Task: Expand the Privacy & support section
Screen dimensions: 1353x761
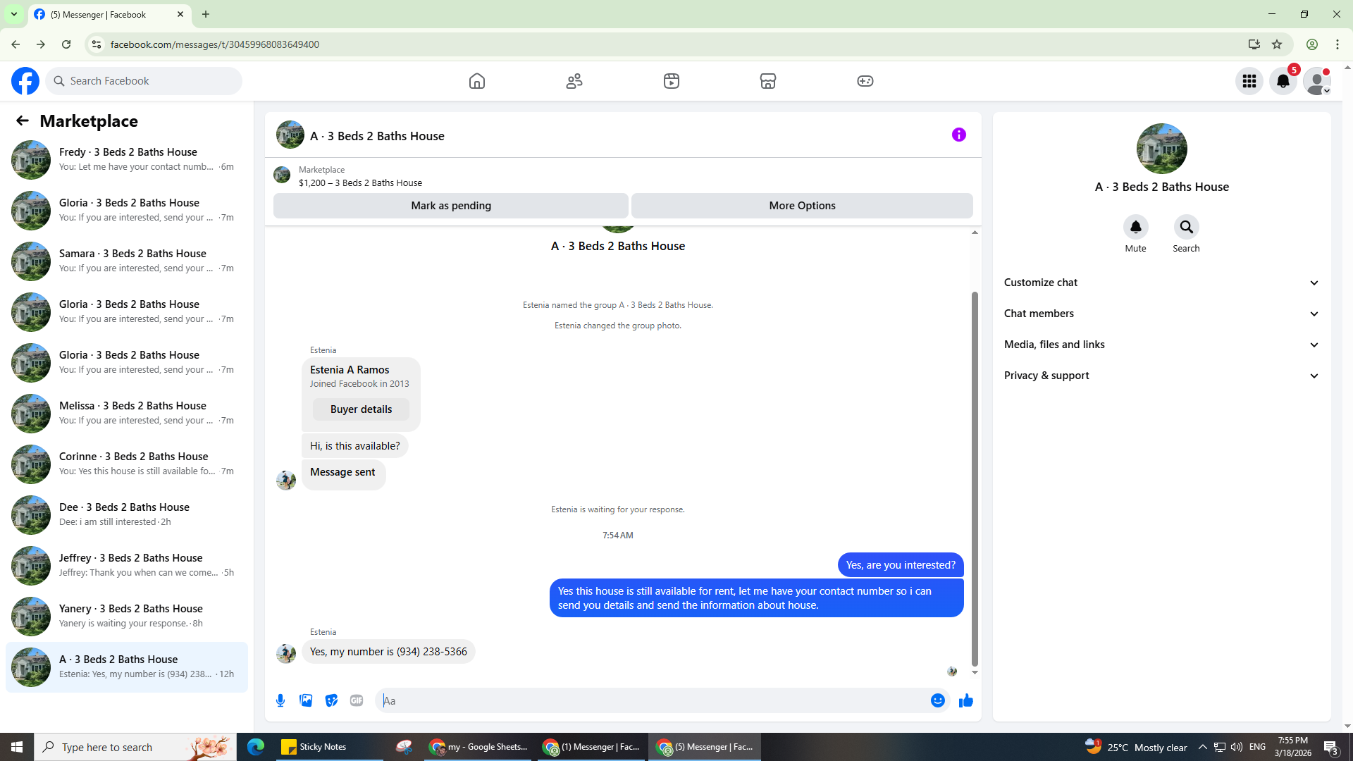Action: (1161, 376)
